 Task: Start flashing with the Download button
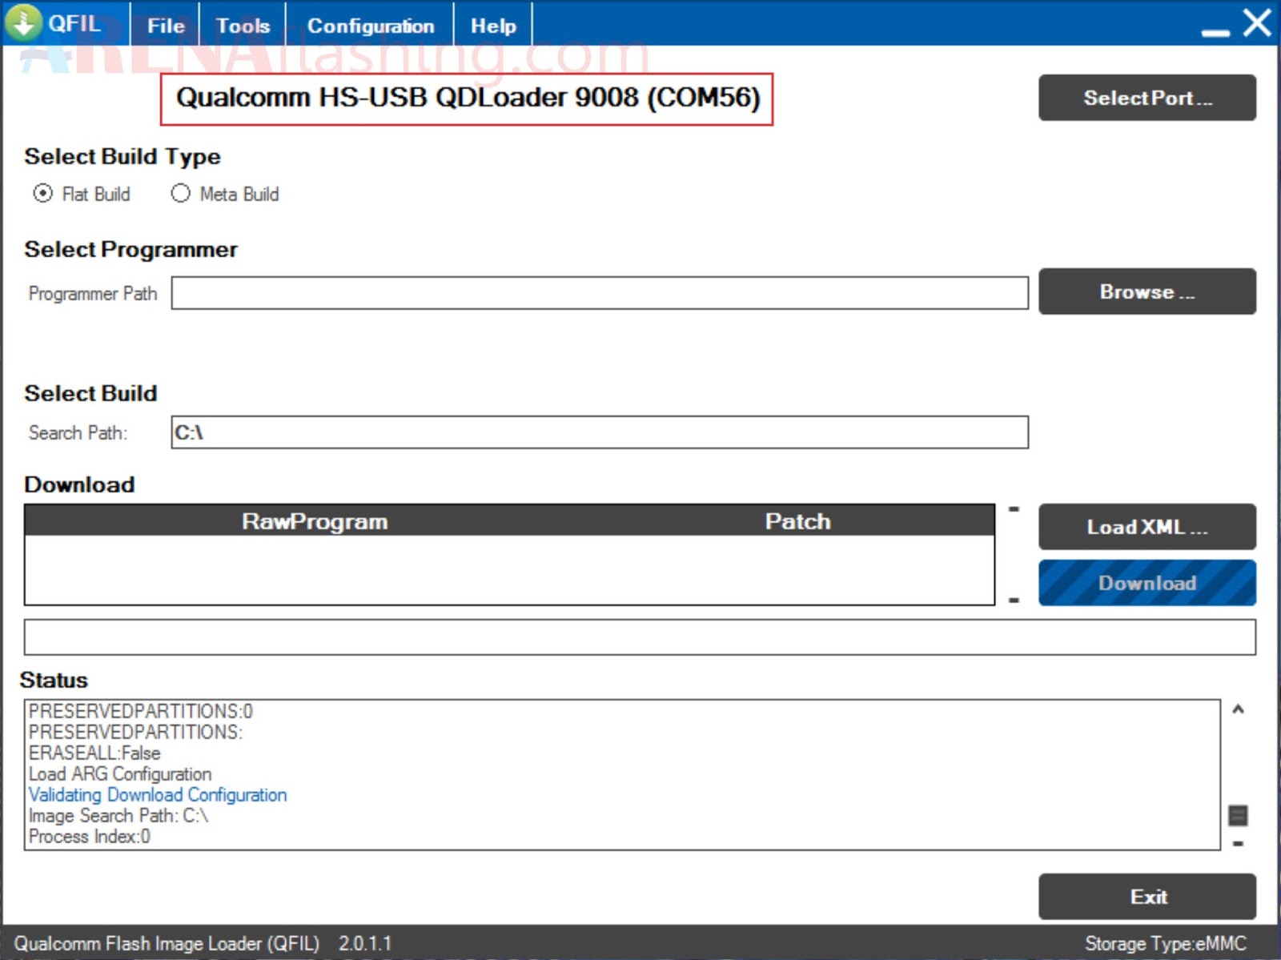click(x=1147, y=583)
